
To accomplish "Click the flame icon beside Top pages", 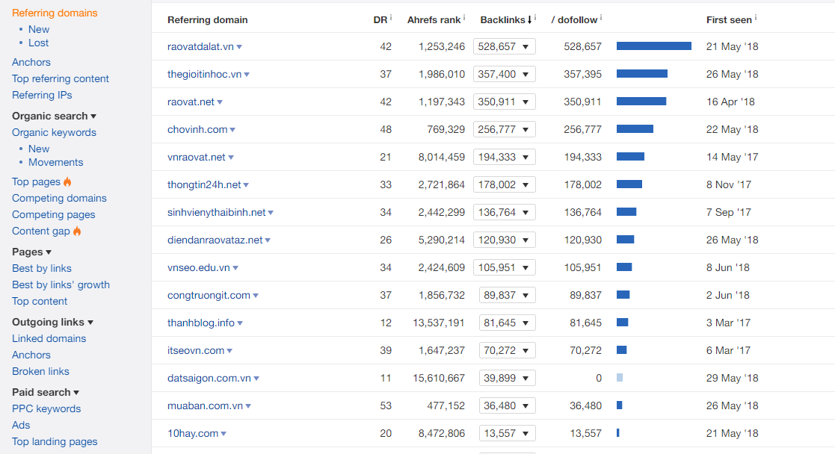I will point(67,181).
